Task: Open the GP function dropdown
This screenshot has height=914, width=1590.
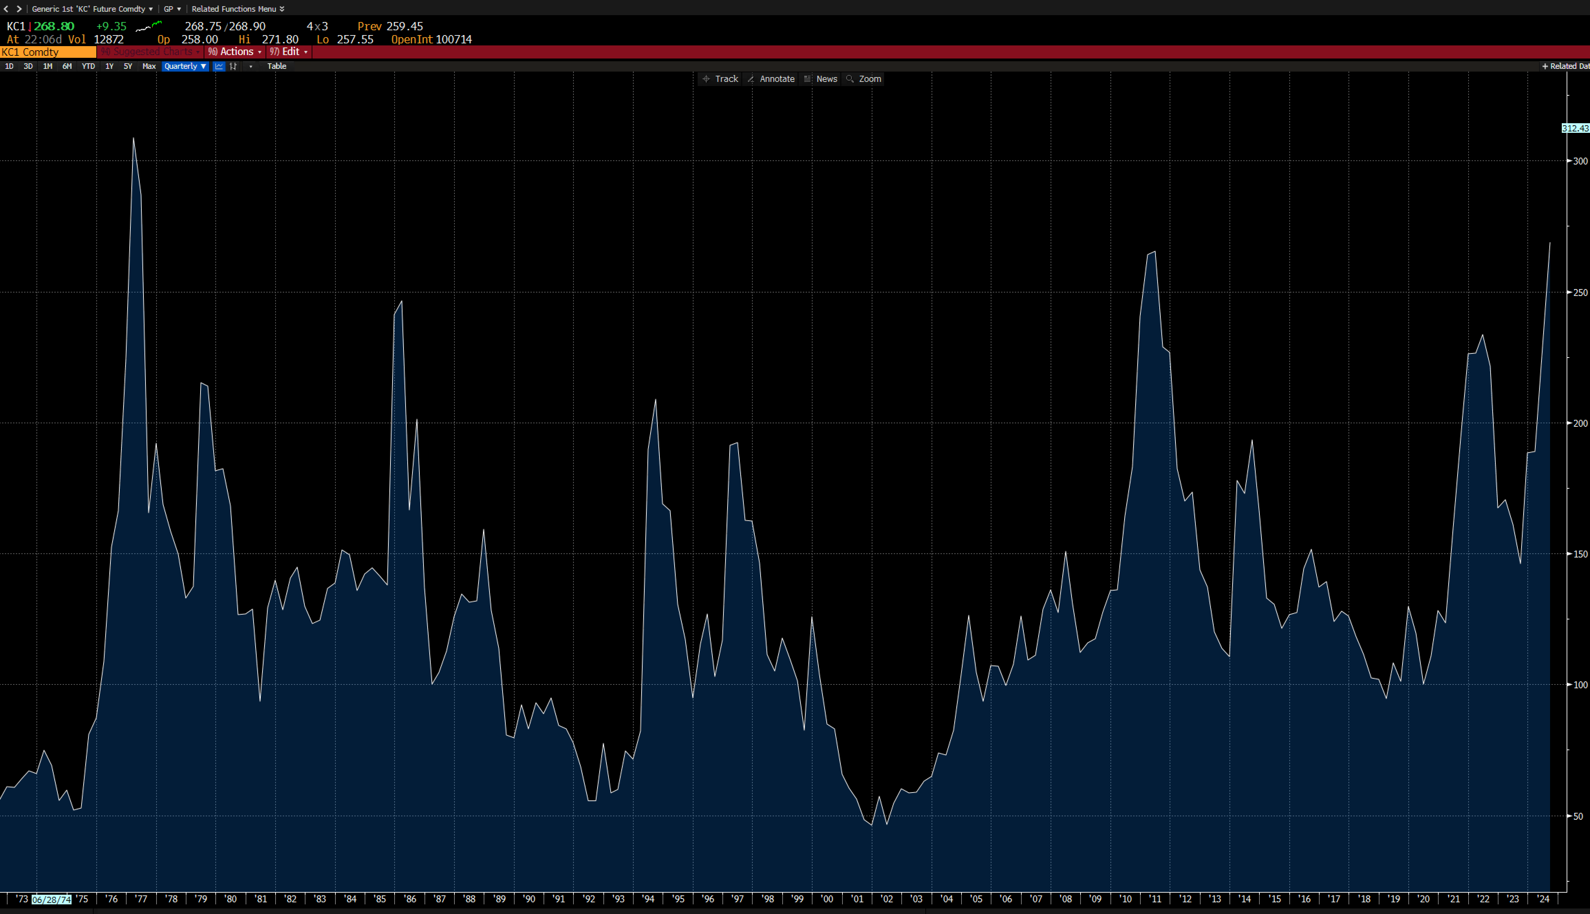Action: point(172,9)
